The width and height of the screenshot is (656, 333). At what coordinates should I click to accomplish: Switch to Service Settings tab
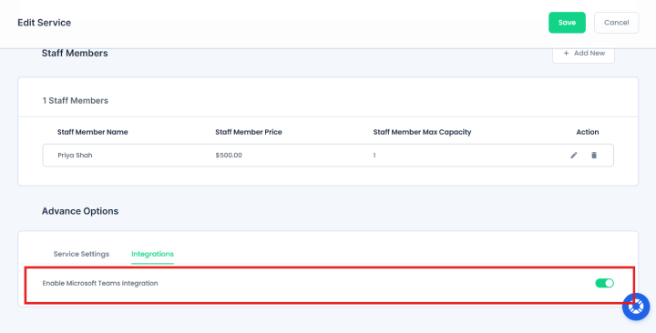coord(81,254)
